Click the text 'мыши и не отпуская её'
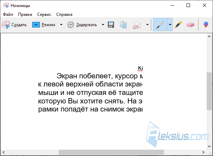Image resolution: width=213 pixels, height=156 pixels. (77, 93)
